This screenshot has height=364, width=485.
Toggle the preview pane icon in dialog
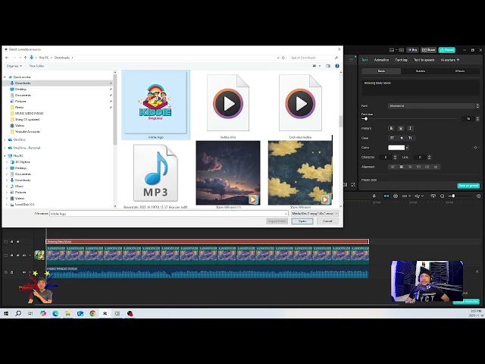(328, 66)
